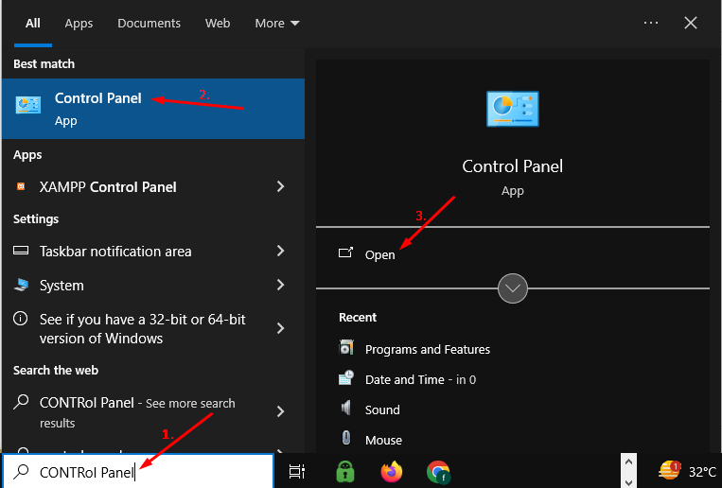Launch Firefox from the taskbar
The height and width of the screenshot is (488, 722).
point(392,471)
